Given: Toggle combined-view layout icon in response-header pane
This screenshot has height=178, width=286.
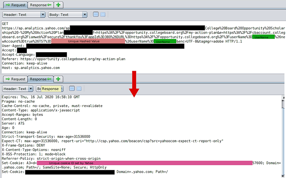Looking at the screenshot, I should [79, 89].
